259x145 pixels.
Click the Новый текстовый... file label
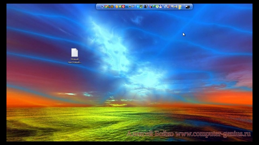click(74, 61)
